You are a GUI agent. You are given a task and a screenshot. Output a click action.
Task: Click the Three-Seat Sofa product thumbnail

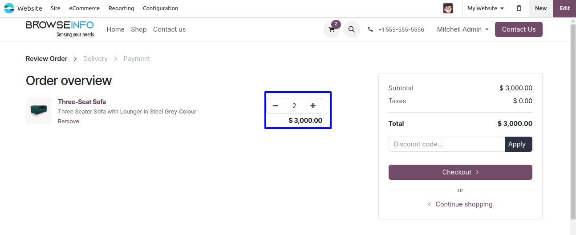(x=39, y=111)
